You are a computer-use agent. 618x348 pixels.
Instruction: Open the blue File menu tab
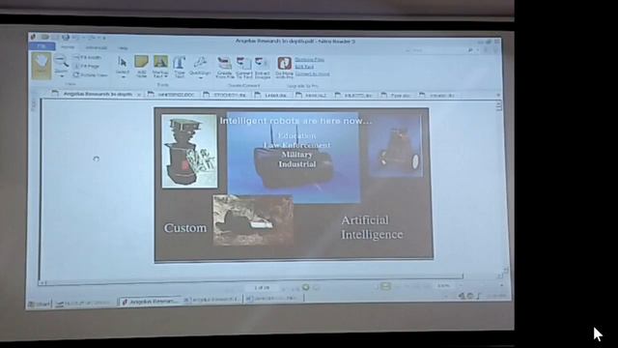tap(42, 46)
